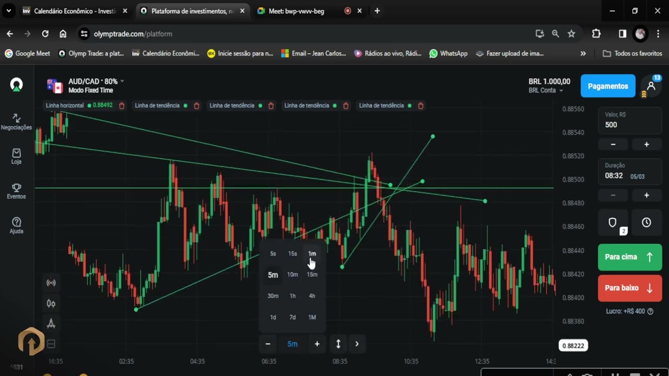Select the 1m timeframe
The width and height of the screenshot is (669, 376).
(x=312, y=254)
